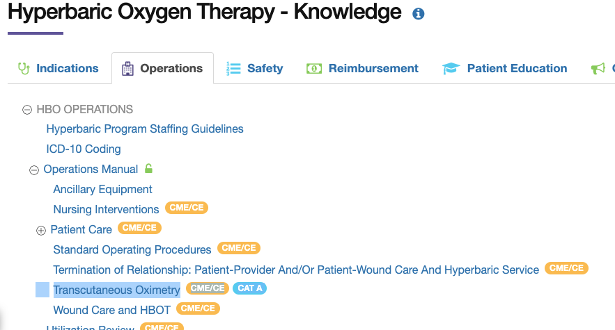The image size is (615, 330).
Task: Open the ICD-10 Coding link
Action: pyautogui.click(x=84, y=149)
